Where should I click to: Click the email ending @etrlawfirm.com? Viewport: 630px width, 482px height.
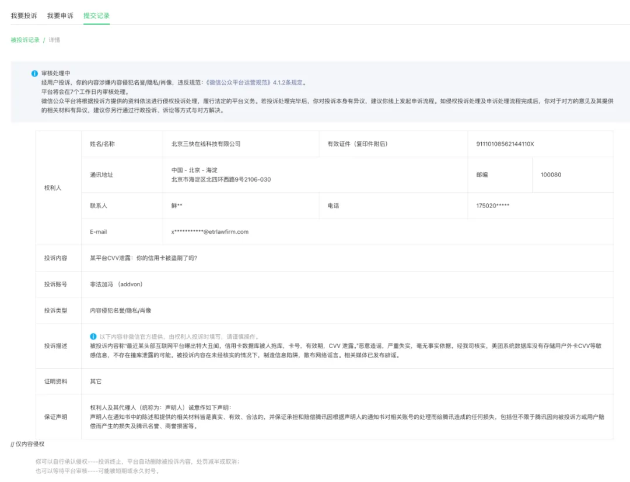[210, 232]
